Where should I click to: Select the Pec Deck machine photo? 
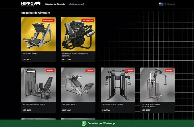157,85
